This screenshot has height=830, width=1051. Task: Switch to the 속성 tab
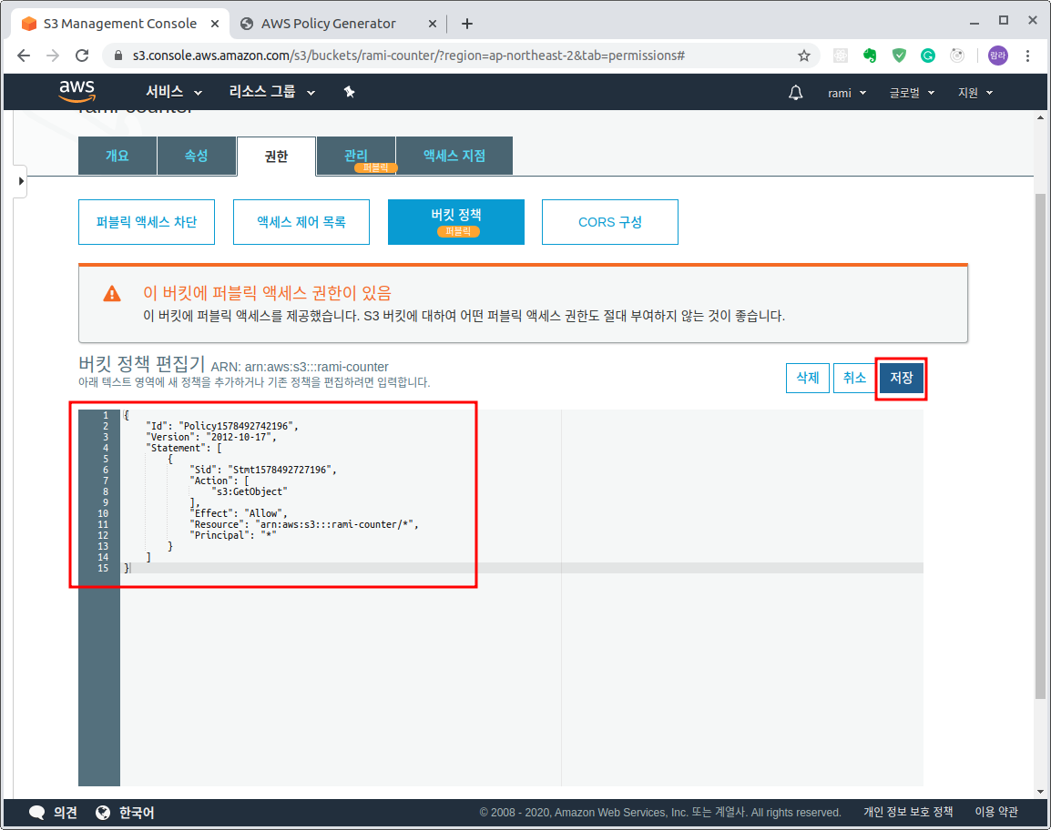coord(197,157)
